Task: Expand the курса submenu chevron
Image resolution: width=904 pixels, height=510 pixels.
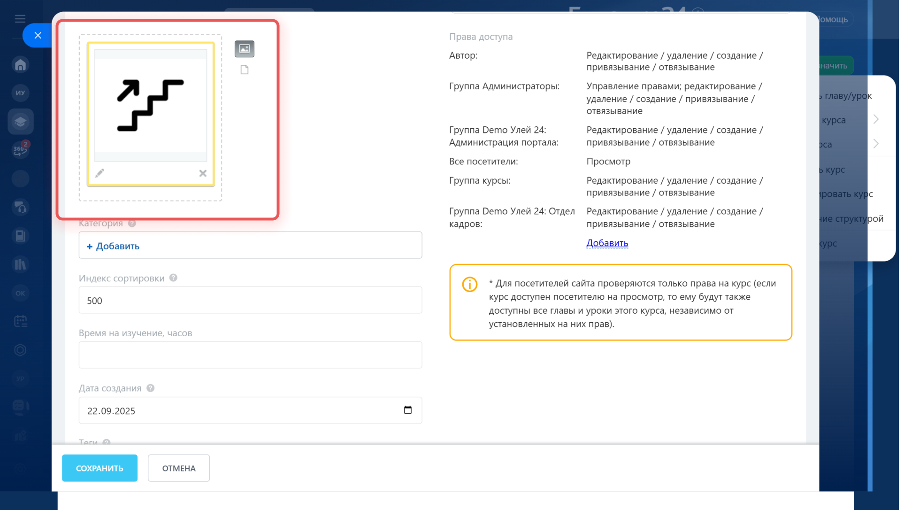Action: point(876,119)
